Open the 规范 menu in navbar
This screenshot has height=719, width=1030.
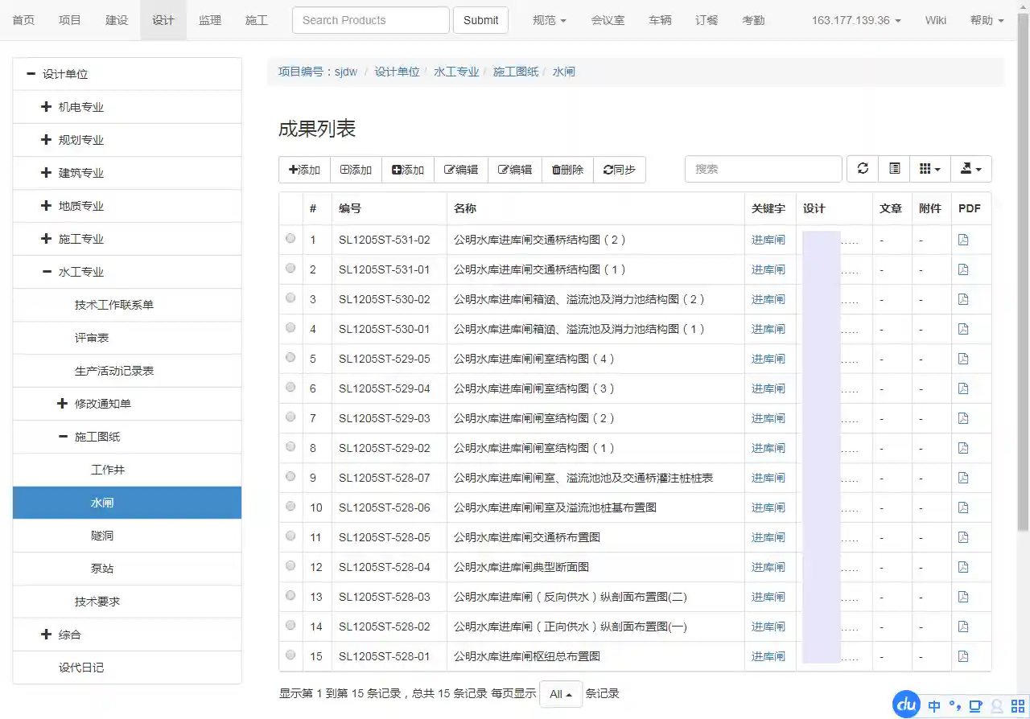pyautogui.click(x=549, y=20)
